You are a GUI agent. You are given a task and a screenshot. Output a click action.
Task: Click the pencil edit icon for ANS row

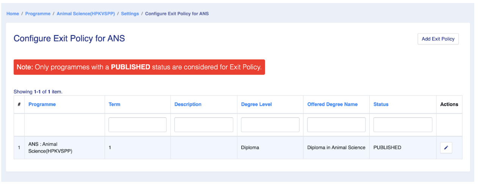tap(446, 148)
